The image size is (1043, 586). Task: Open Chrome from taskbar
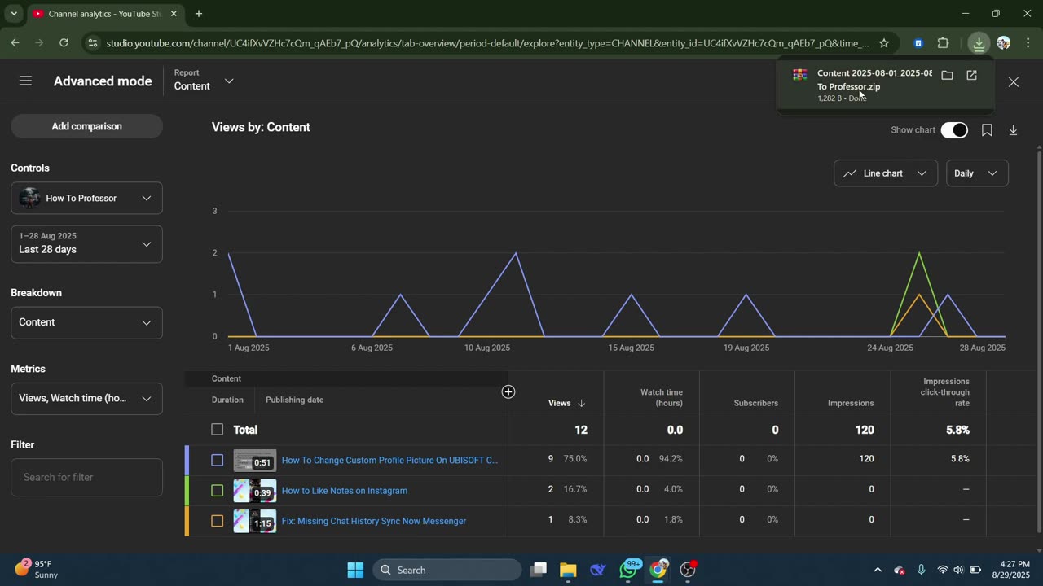pos(658,570)
